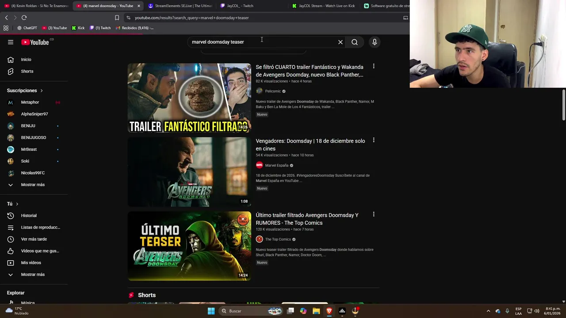Open the Pelicomic channel avatar
Screen dimensions: 566x318
tap(259, 91)
